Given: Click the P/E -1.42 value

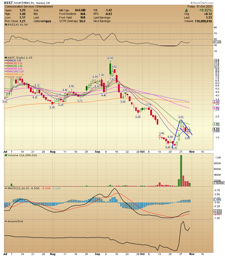Looking at the screenshot, I should (x=108, y=10).
